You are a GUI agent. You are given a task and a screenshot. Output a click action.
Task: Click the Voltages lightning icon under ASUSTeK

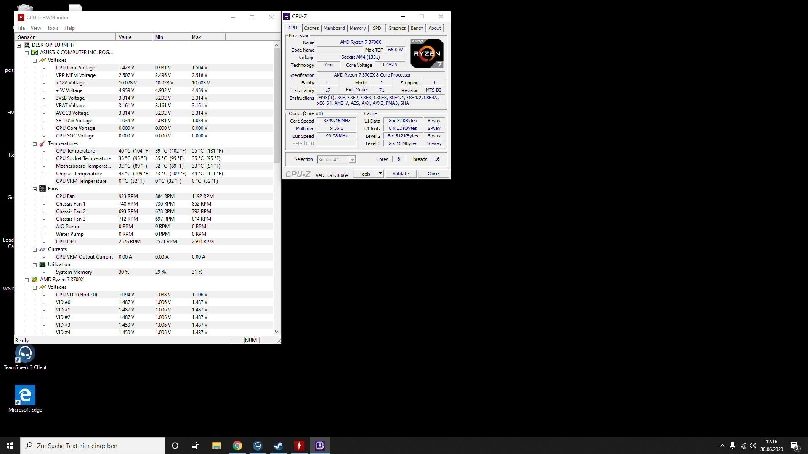point(43,60)
